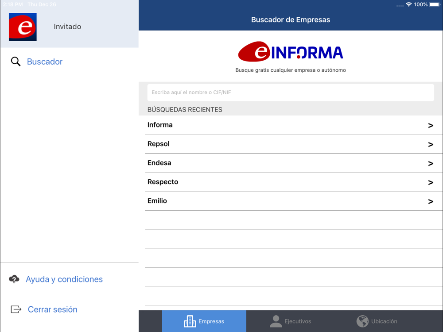This screenshot has height=332, width=443.
Task: Tap the Buscador de Empresas title
Action: click(x=291, y=20)
